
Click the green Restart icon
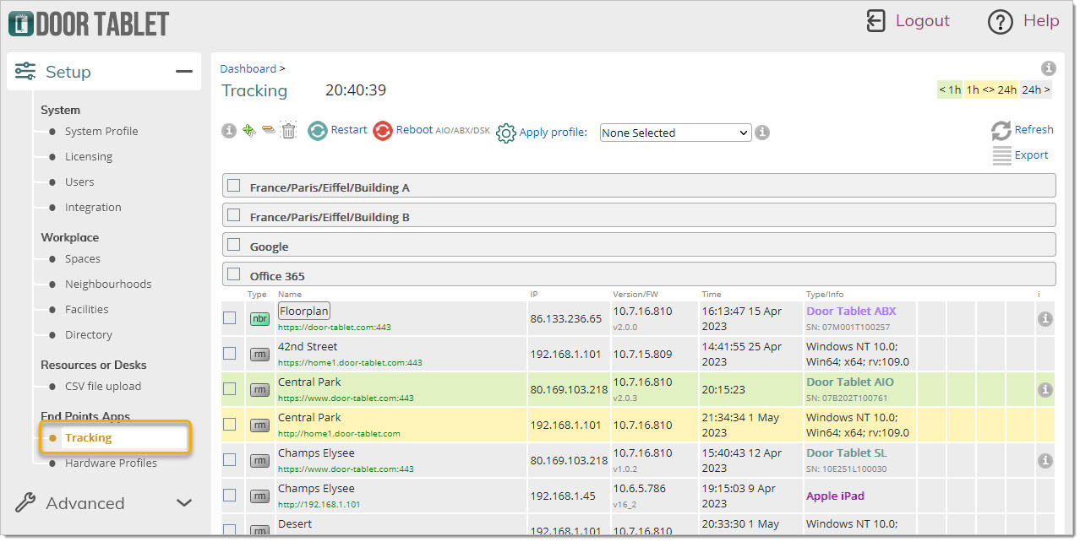317,131
